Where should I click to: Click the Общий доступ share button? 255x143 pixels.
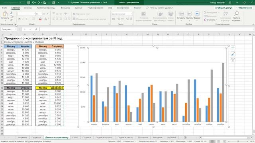(224, 8)
